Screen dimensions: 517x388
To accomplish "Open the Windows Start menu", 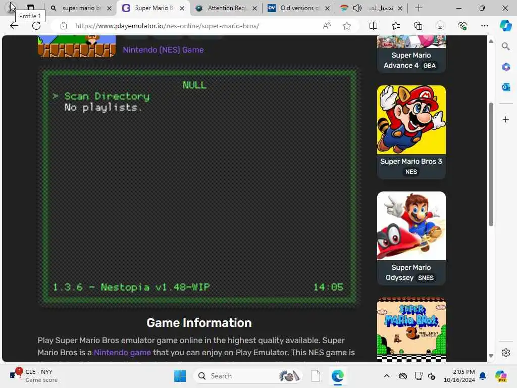I will pos(180,376).
